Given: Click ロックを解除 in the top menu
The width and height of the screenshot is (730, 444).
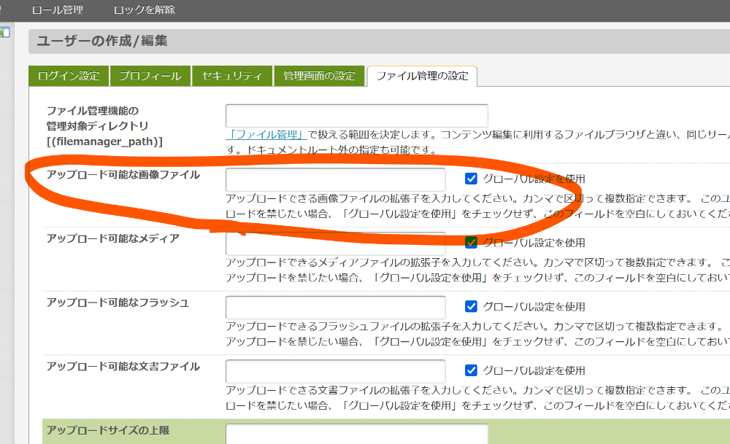Looking at the screenshot, I should click(145, 10).
